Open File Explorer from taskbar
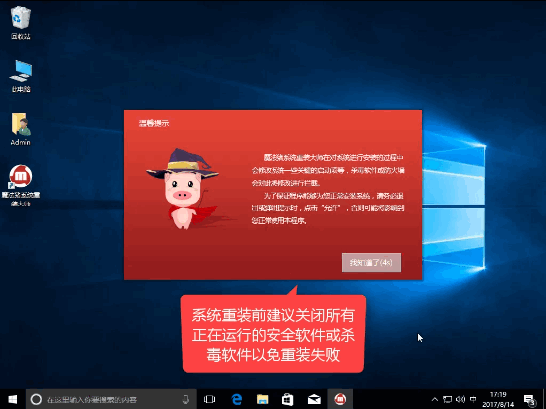Screen dimensions: 546x409 [262, 399]
